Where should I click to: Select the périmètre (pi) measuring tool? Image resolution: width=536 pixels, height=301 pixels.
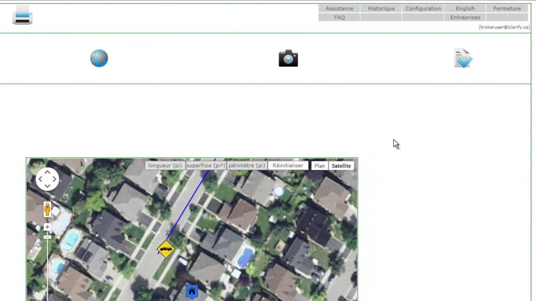pyautogui.click(x=247, y=166)
